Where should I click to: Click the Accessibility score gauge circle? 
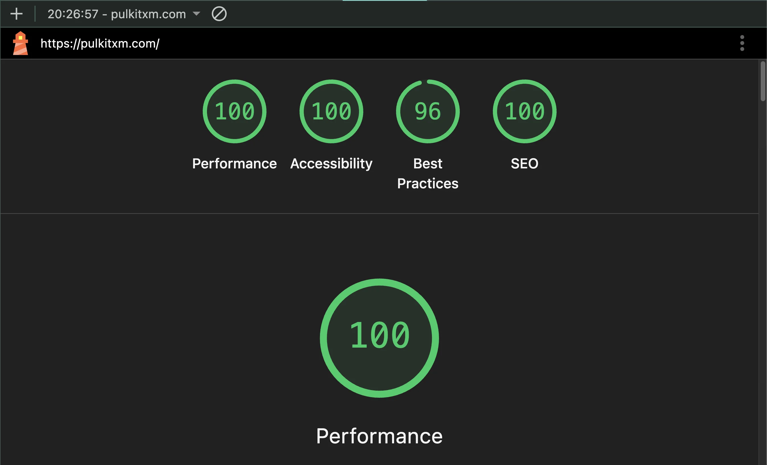tap(331, 111)
